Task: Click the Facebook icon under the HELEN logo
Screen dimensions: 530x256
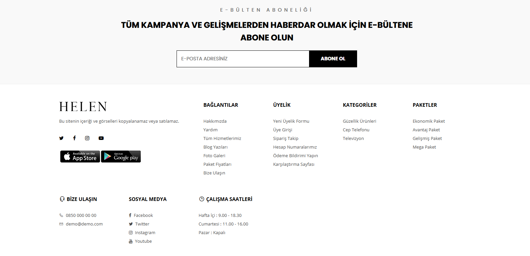Action: 75,138
